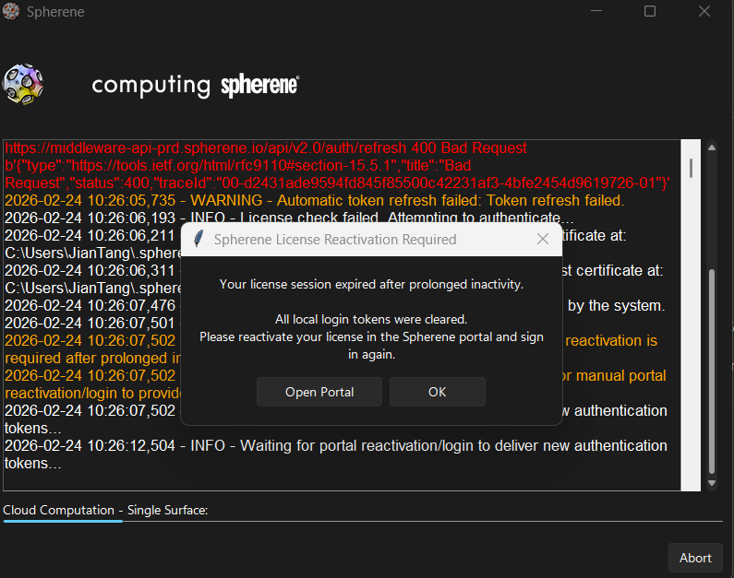Maximize the Spherene window

coord(650,12)
